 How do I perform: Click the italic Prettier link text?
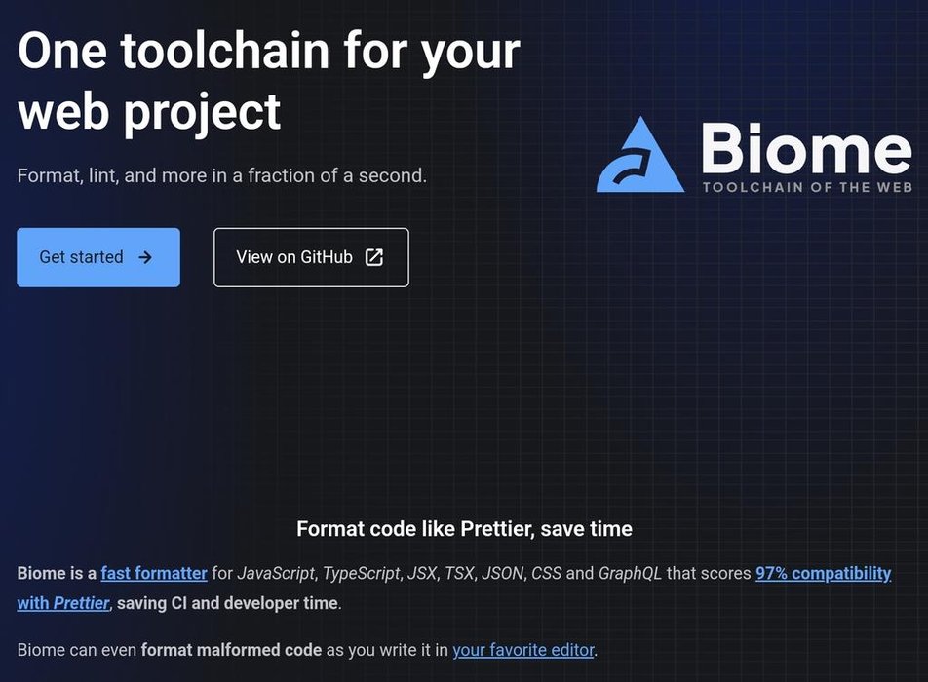point(81,603)
